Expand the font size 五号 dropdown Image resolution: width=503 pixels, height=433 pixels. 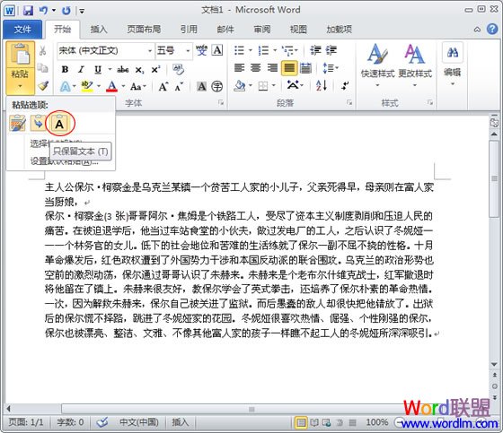pyautogui.click(x=174, y=50)
